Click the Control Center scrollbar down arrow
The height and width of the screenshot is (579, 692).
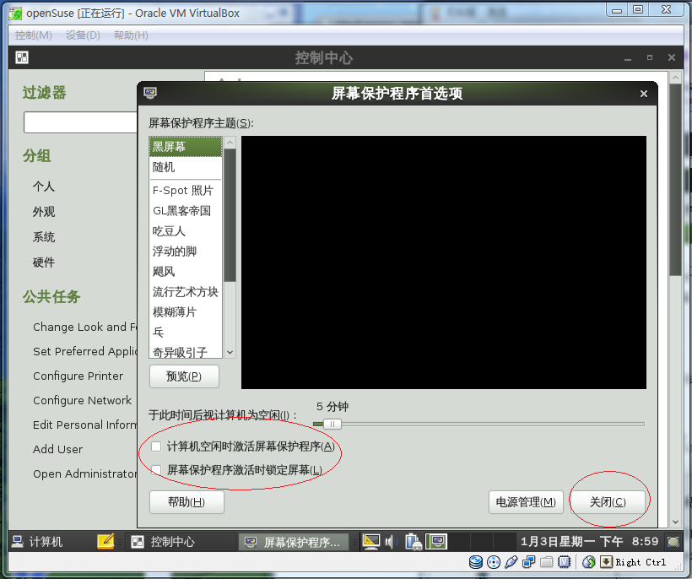coord(675,522)
